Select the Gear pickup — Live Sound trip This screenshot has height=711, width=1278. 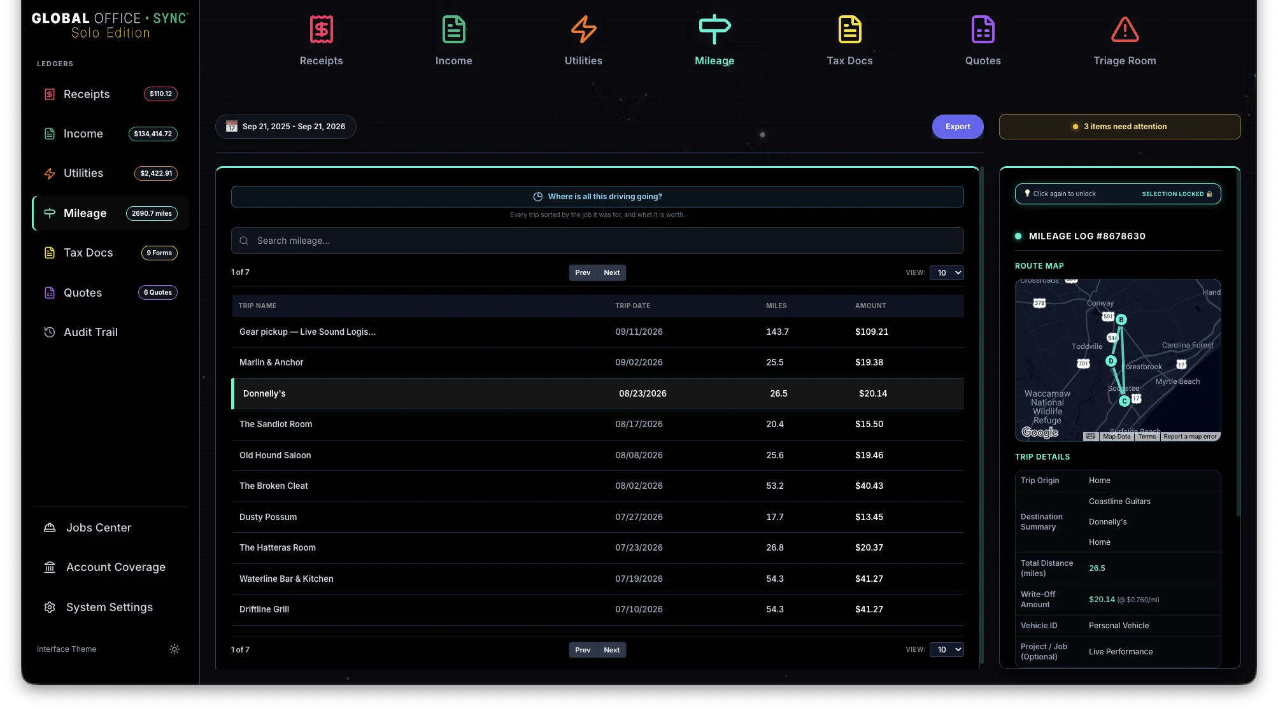597,332
